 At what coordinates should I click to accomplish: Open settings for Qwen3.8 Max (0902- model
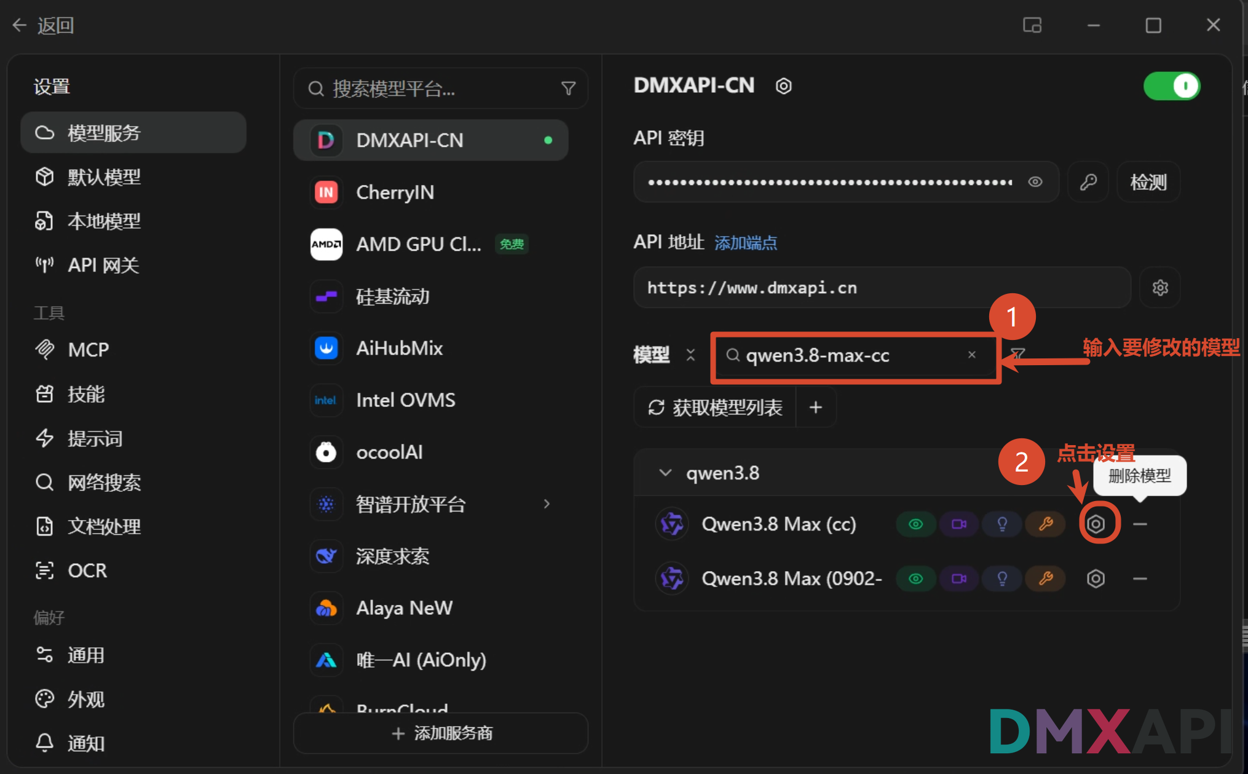coord(1096,579)
